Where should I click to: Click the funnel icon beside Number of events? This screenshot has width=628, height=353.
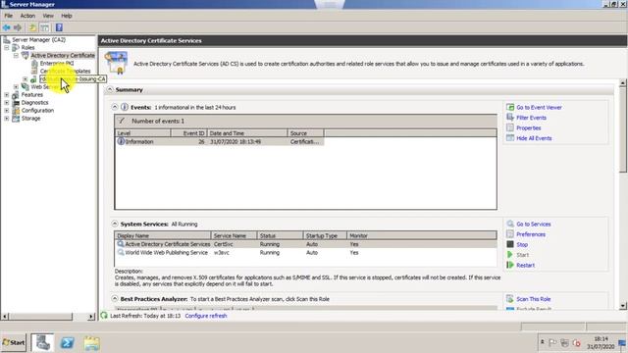click(x=122, y=121)
